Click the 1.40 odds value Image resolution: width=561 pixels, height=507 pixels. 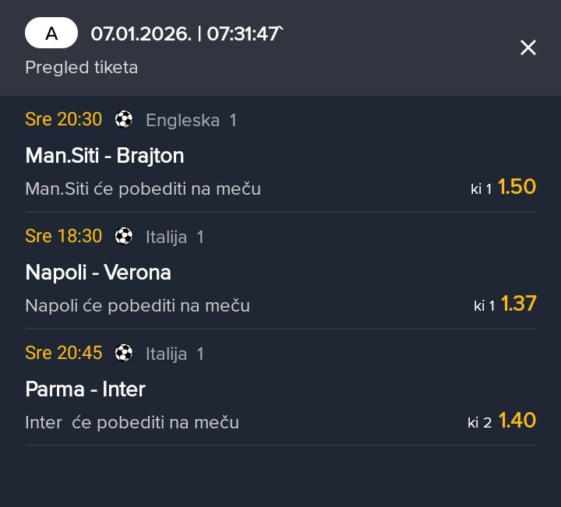pyautogui.click(x=517, y=421)
